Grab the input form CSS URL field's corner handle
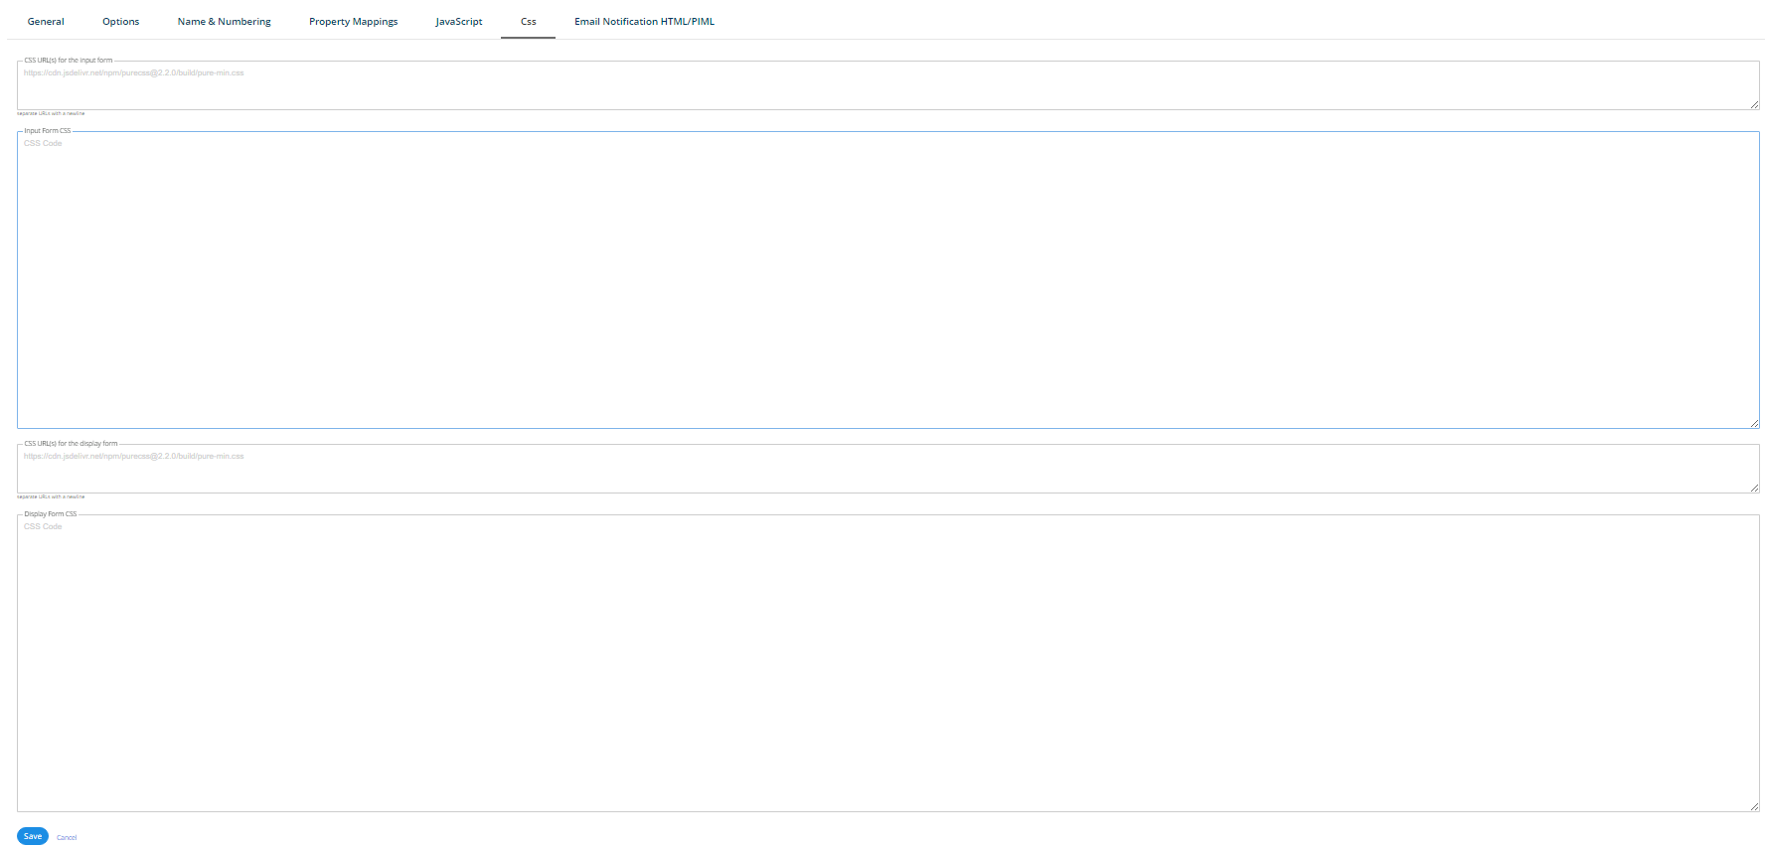 click(1754, 104)
